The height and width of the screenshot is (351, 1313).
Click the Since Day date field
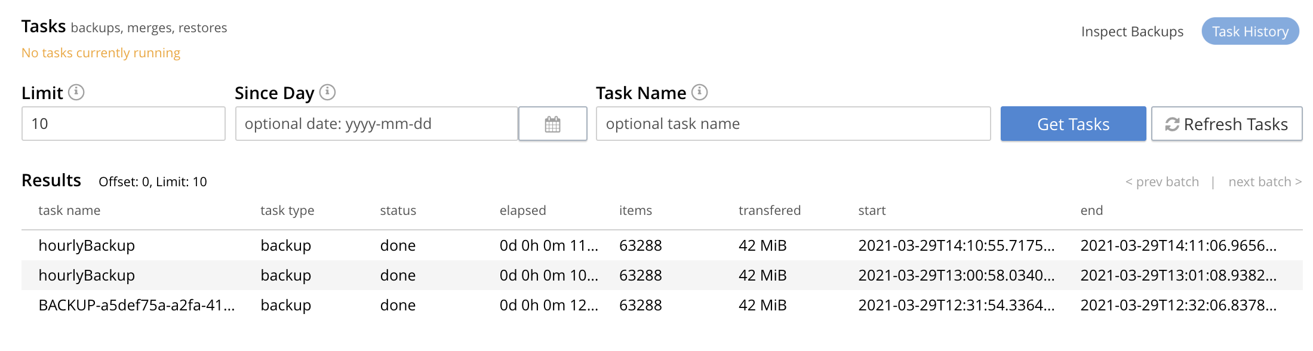pyautogui.click(x=376, y=124)
